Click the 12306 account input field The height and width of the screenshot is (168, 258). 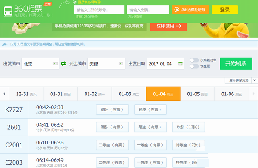pyautogui.click(x=99, y=9)
